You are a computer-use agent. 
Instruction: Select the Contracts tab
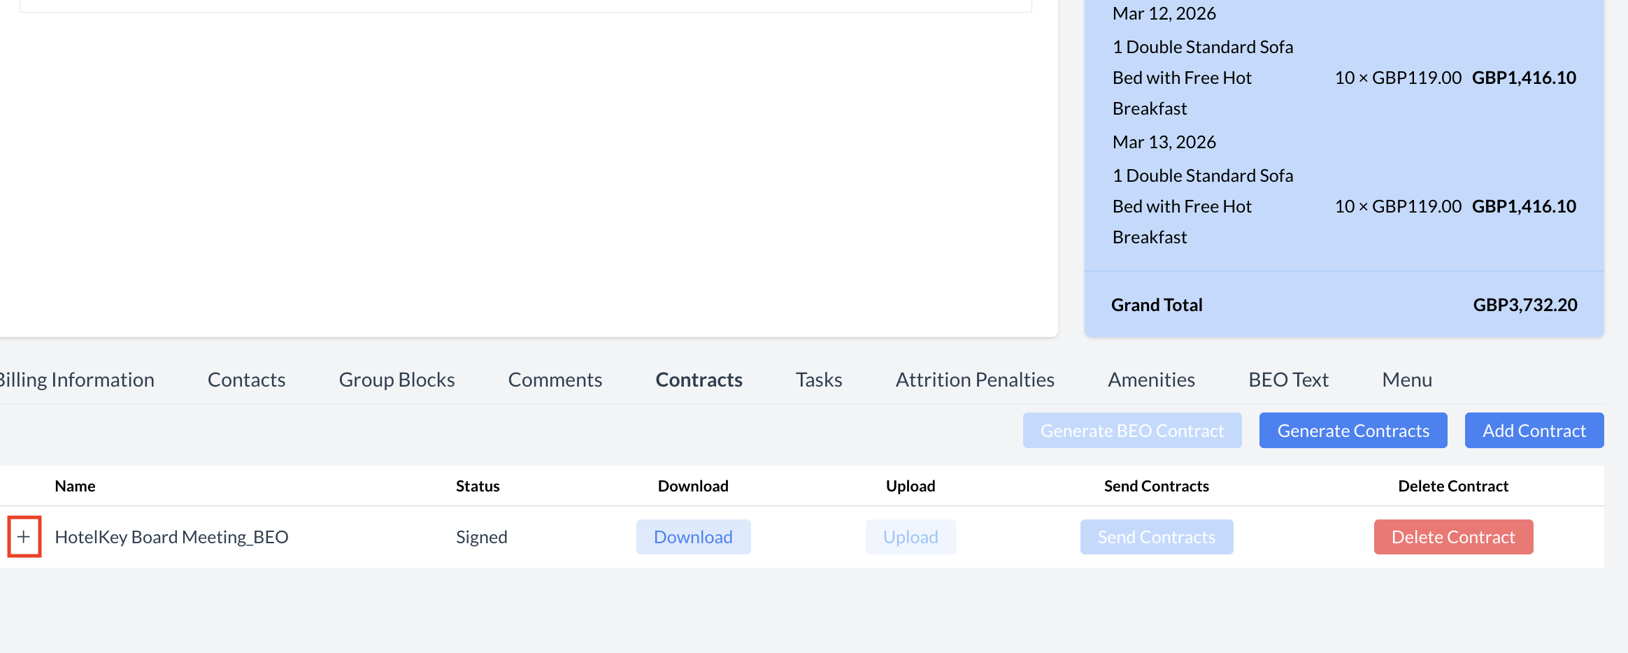tap(699, 380)
